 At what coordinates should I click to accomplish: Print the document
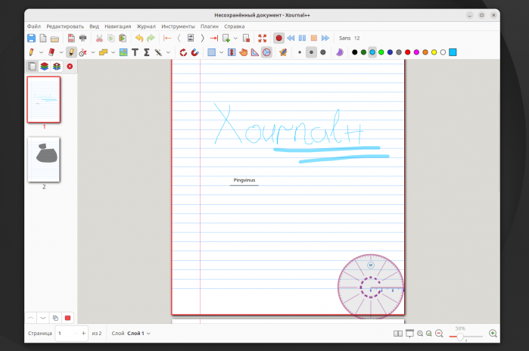click(x=82, y=38)
